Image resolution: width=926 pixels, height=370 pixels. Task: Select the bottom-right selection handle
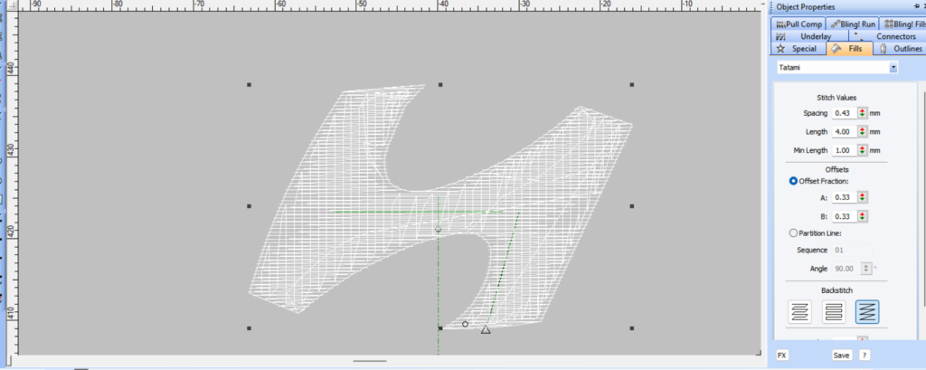pos(632,328)
